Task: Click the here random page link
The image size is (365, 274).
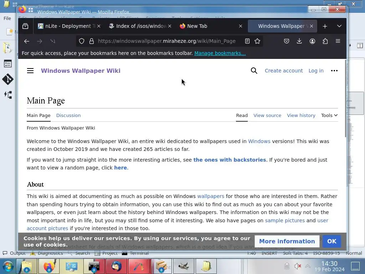Action: click(120, 168)
